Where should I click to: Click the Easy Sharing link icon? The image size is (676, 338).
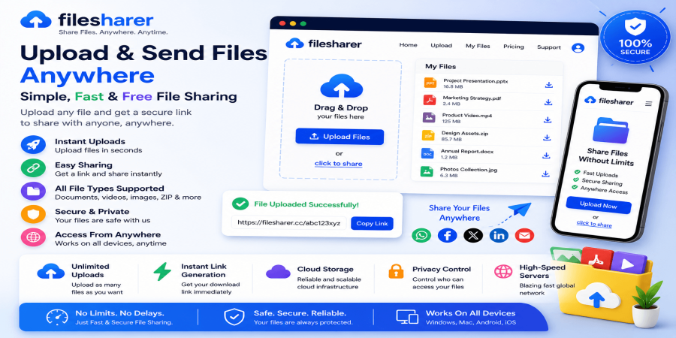click(x=33, y=168)
